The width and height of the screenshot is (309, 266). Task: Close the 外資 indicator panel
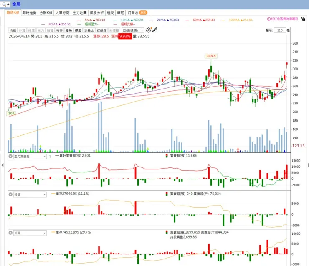[10, 233]
